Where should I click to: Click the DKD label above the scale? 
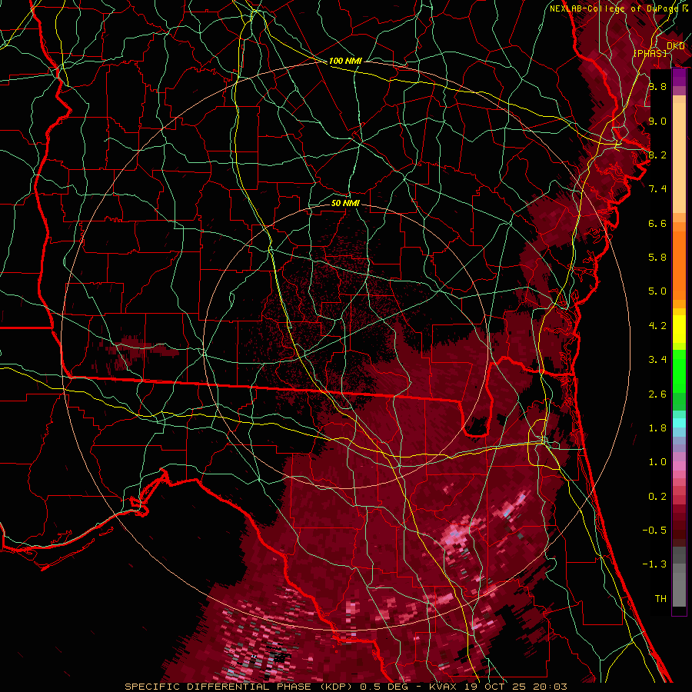click(x=676, y=46)
